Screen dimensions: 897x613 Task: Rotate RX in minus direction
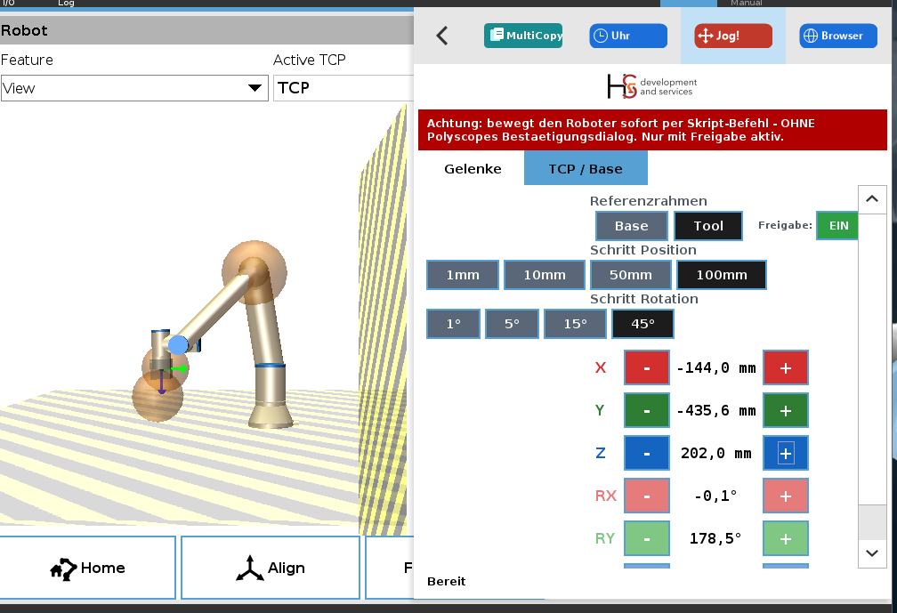(646, 496)
